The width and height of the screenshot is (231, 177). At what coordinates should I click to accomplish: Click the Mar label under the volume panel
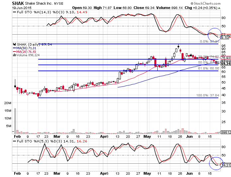pyautogui.click(x=57, y=136)
